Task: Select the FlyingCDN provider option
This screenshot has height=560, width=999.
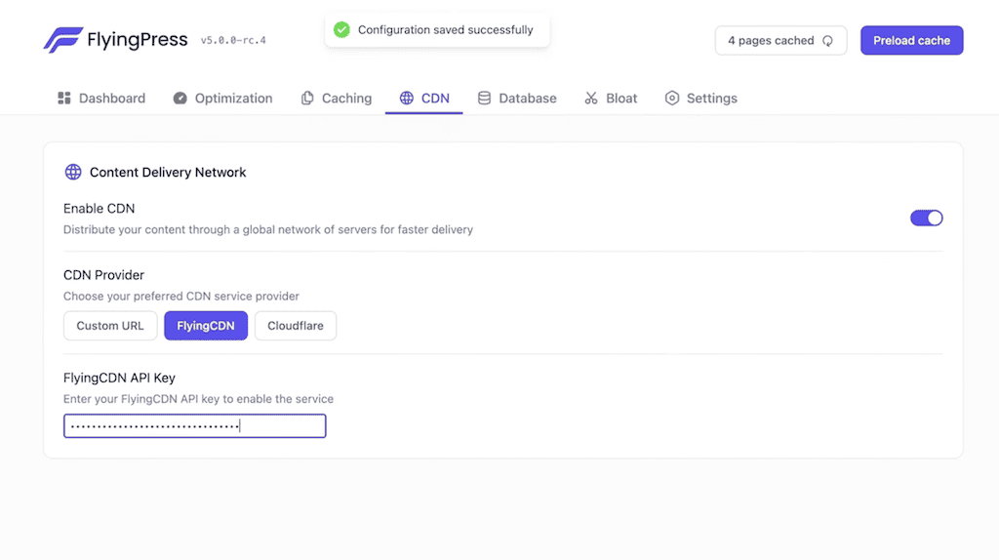Action: pos(206,326)
